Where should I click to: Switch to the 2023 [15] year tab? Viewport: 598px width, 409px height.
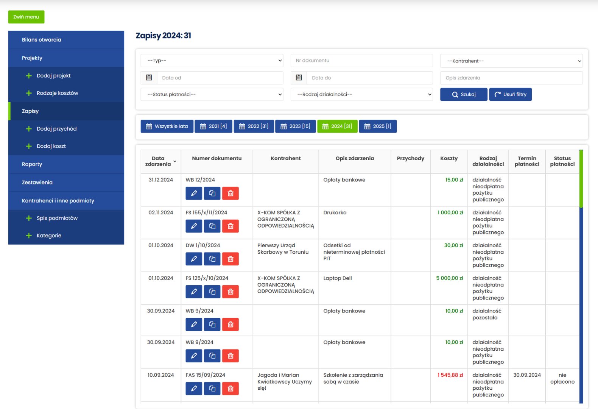[x=295, y=126]
